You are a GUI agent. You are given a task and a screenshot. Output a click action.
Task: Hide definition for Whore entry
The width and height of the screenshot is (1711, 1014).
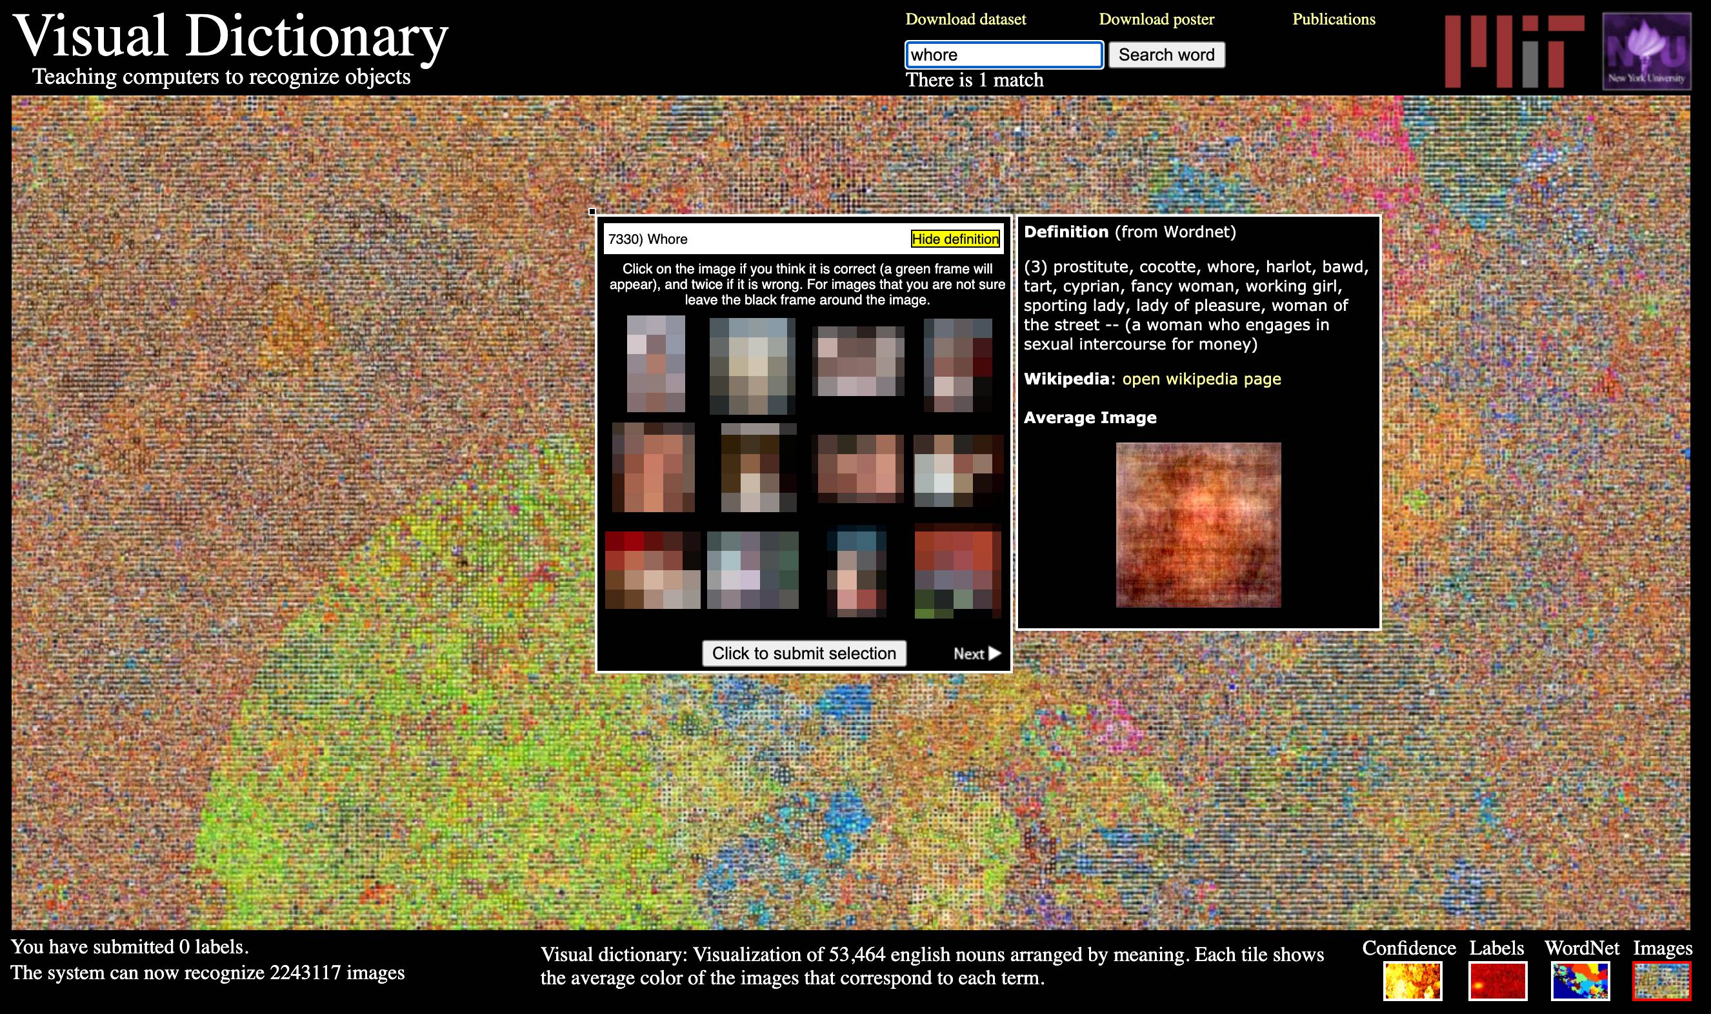(955, 238)
